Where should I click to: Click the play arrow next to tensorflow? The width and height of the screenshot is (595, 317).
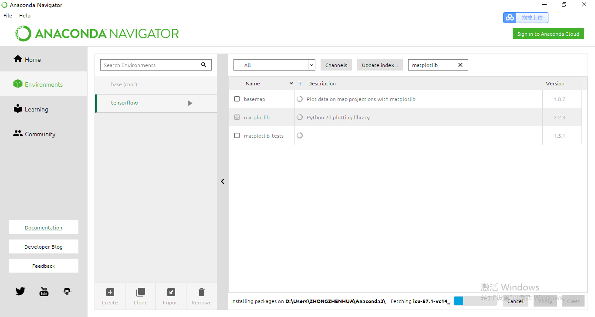(189, 103)
